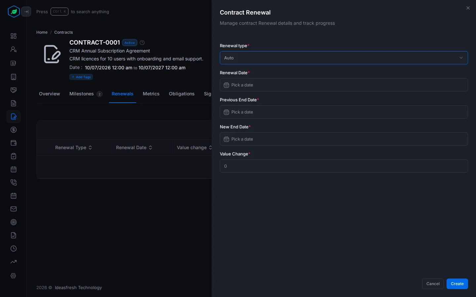Collapse the sidebar with the arrow button
476x297 pixels.
click(26, 12)
